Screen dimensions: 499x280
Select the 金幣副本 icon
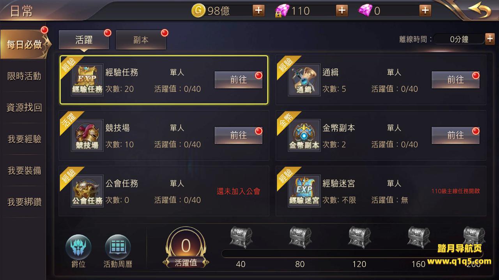(304, 135)
